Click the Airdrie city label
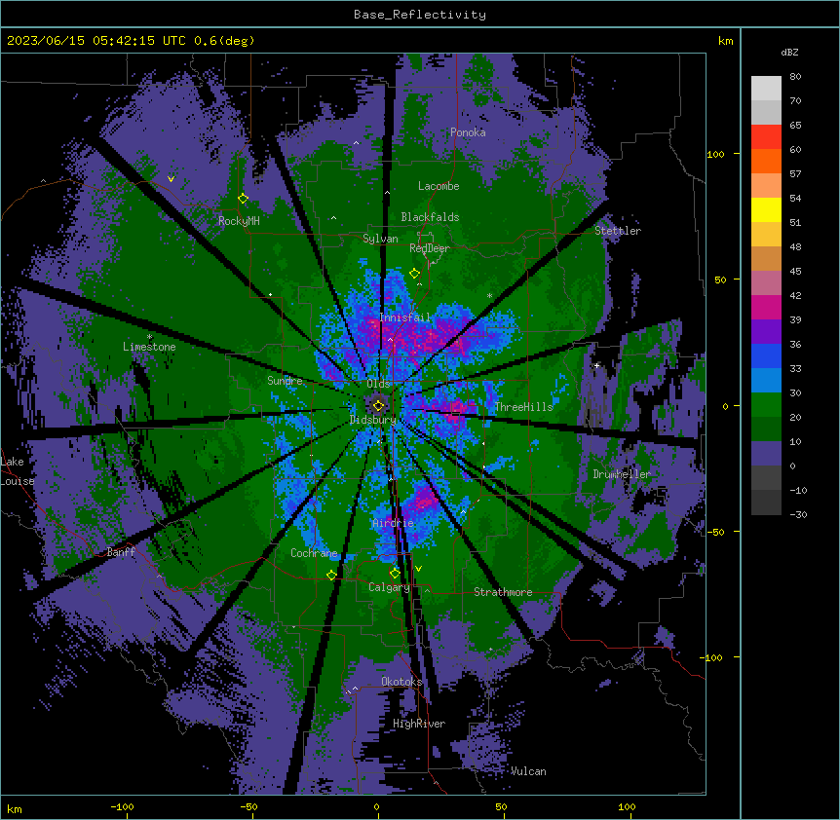The width and height of the screenshot is (840, 820). point(393,523)
